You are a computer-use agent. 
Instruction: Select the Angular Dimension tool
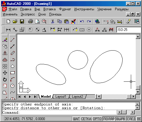[x=44, y=30]
